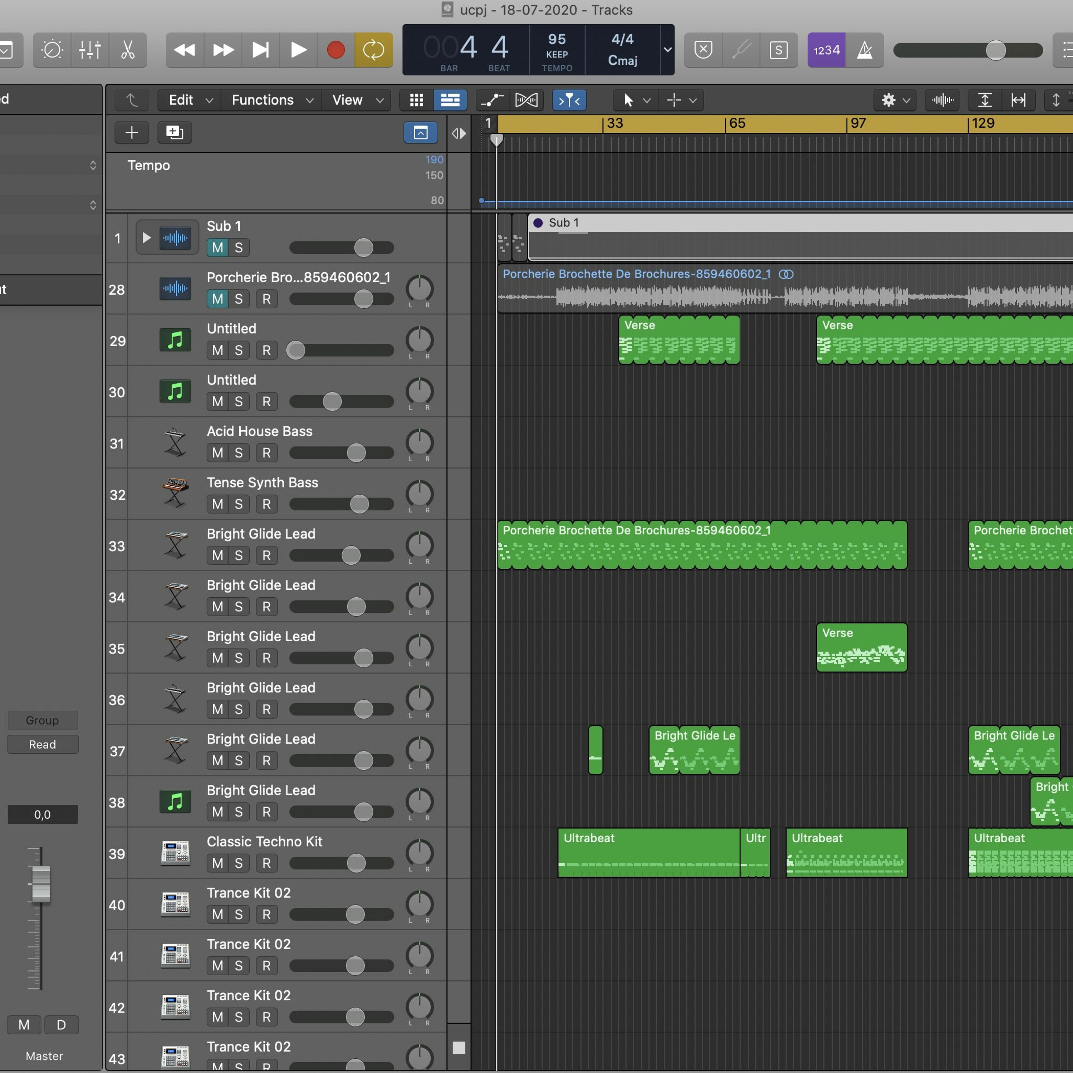Open the Functions menu
Image resolution: width=1073 pixels, height=1073 pixels.
pyautogui.click(x=271, y=100)
